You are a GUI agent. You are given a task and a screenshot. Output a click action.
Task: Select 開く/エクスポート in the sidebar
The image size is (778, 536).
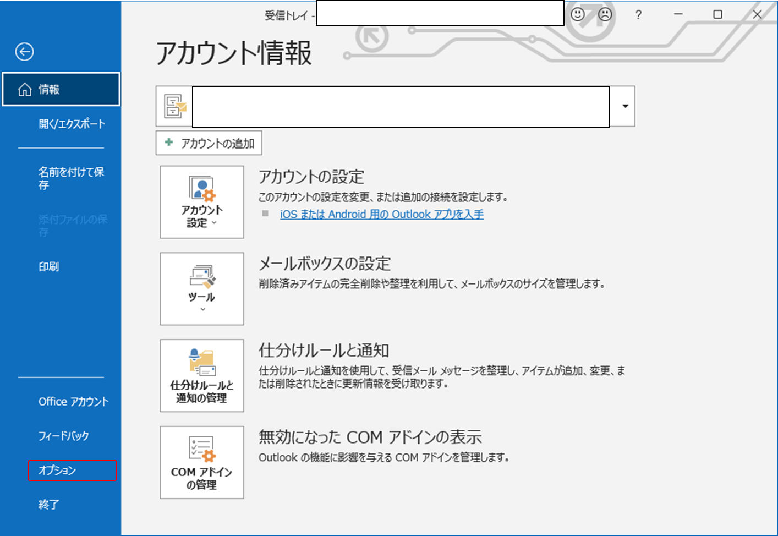click(72, 124)
